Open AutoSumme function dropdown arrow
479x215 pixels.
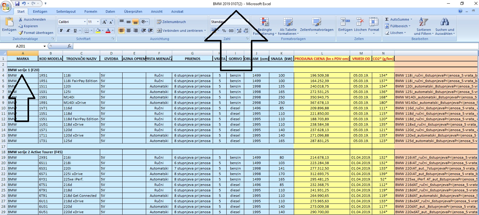tap(411, 19)
